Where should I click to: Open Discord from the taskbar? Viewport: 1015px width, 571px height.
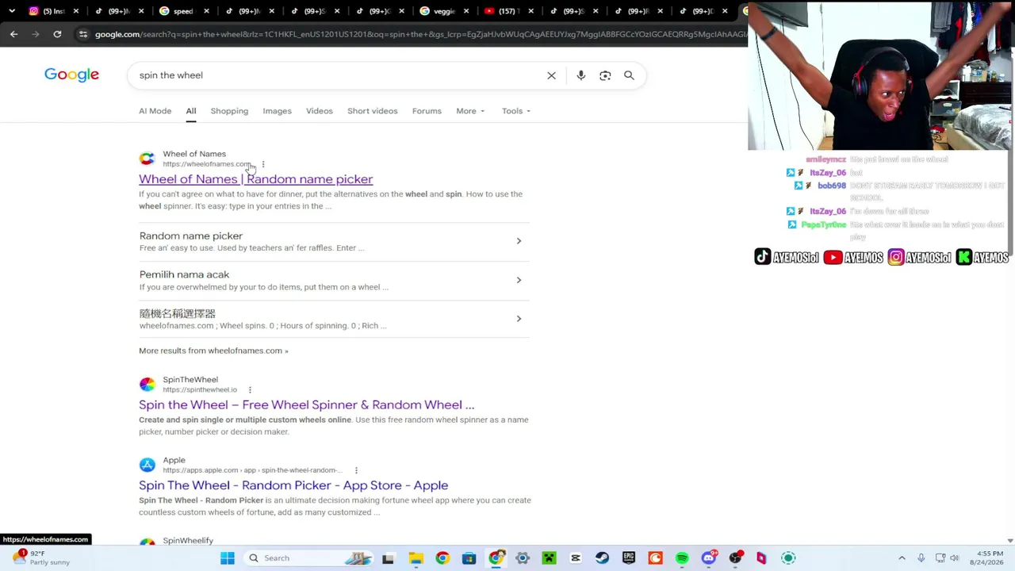(709, 558)
